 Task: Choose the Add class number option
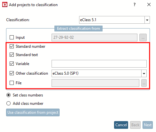click(8, 103)
